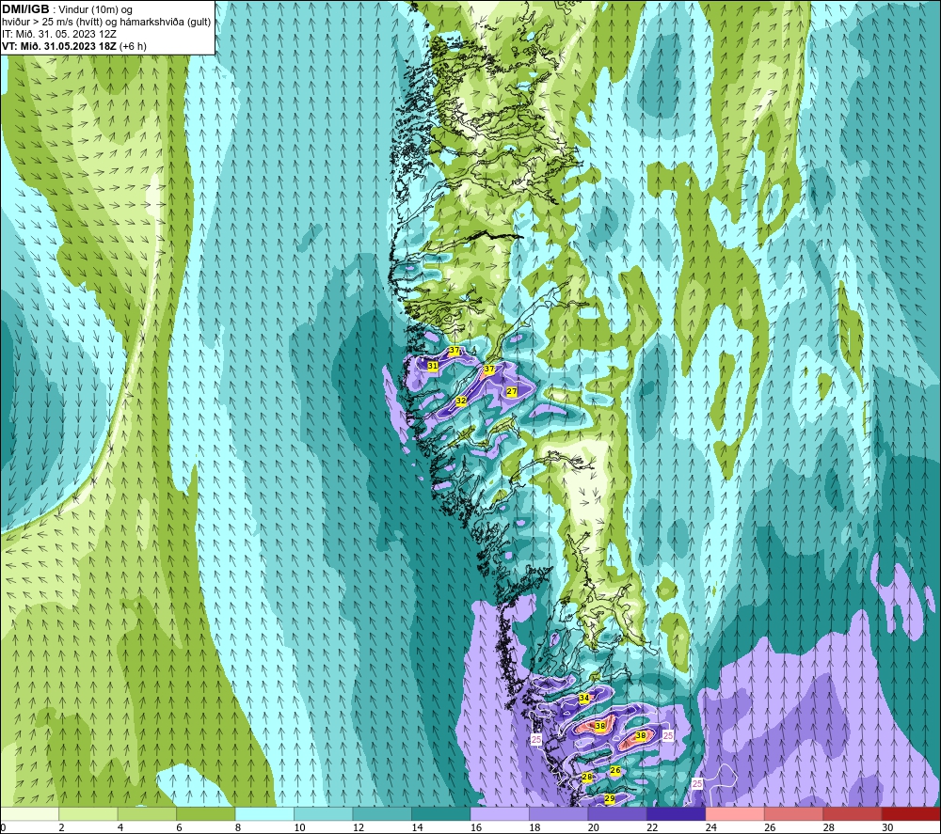Pick the 16–18 m/s light purple swatch

click(500, 813)
